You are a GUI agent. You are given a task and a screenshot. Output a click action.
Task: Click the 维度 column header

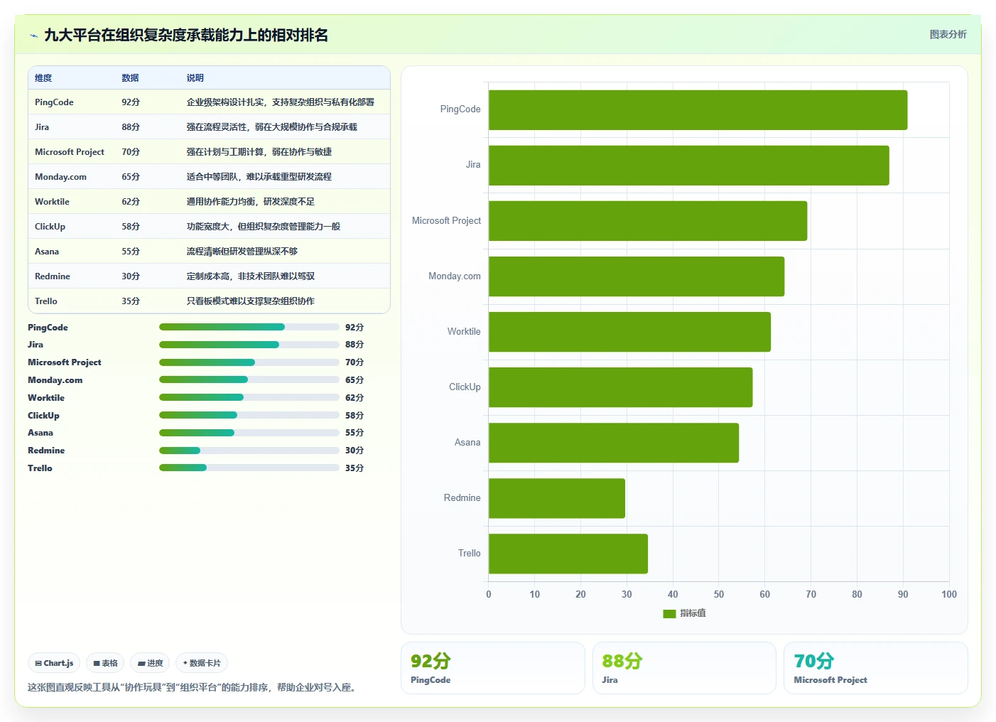(x=43, y=78)
